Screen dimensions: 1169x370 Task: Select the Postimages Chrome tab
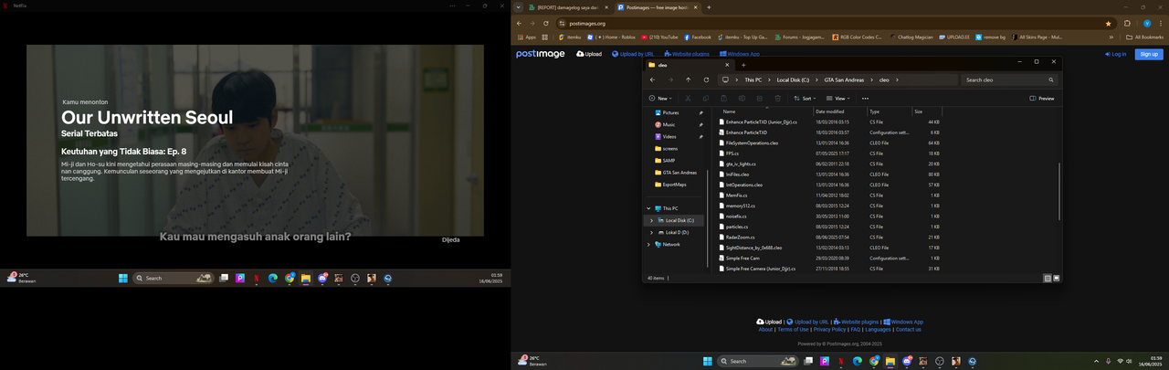pyautogui.click(x=657, y=7)
